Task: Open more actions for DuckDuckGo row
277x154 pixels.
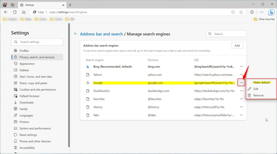Action: pyautogui.click(x=242, y=91)
